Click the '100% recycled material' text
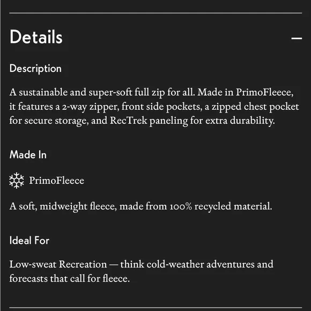 pos(220,206)
